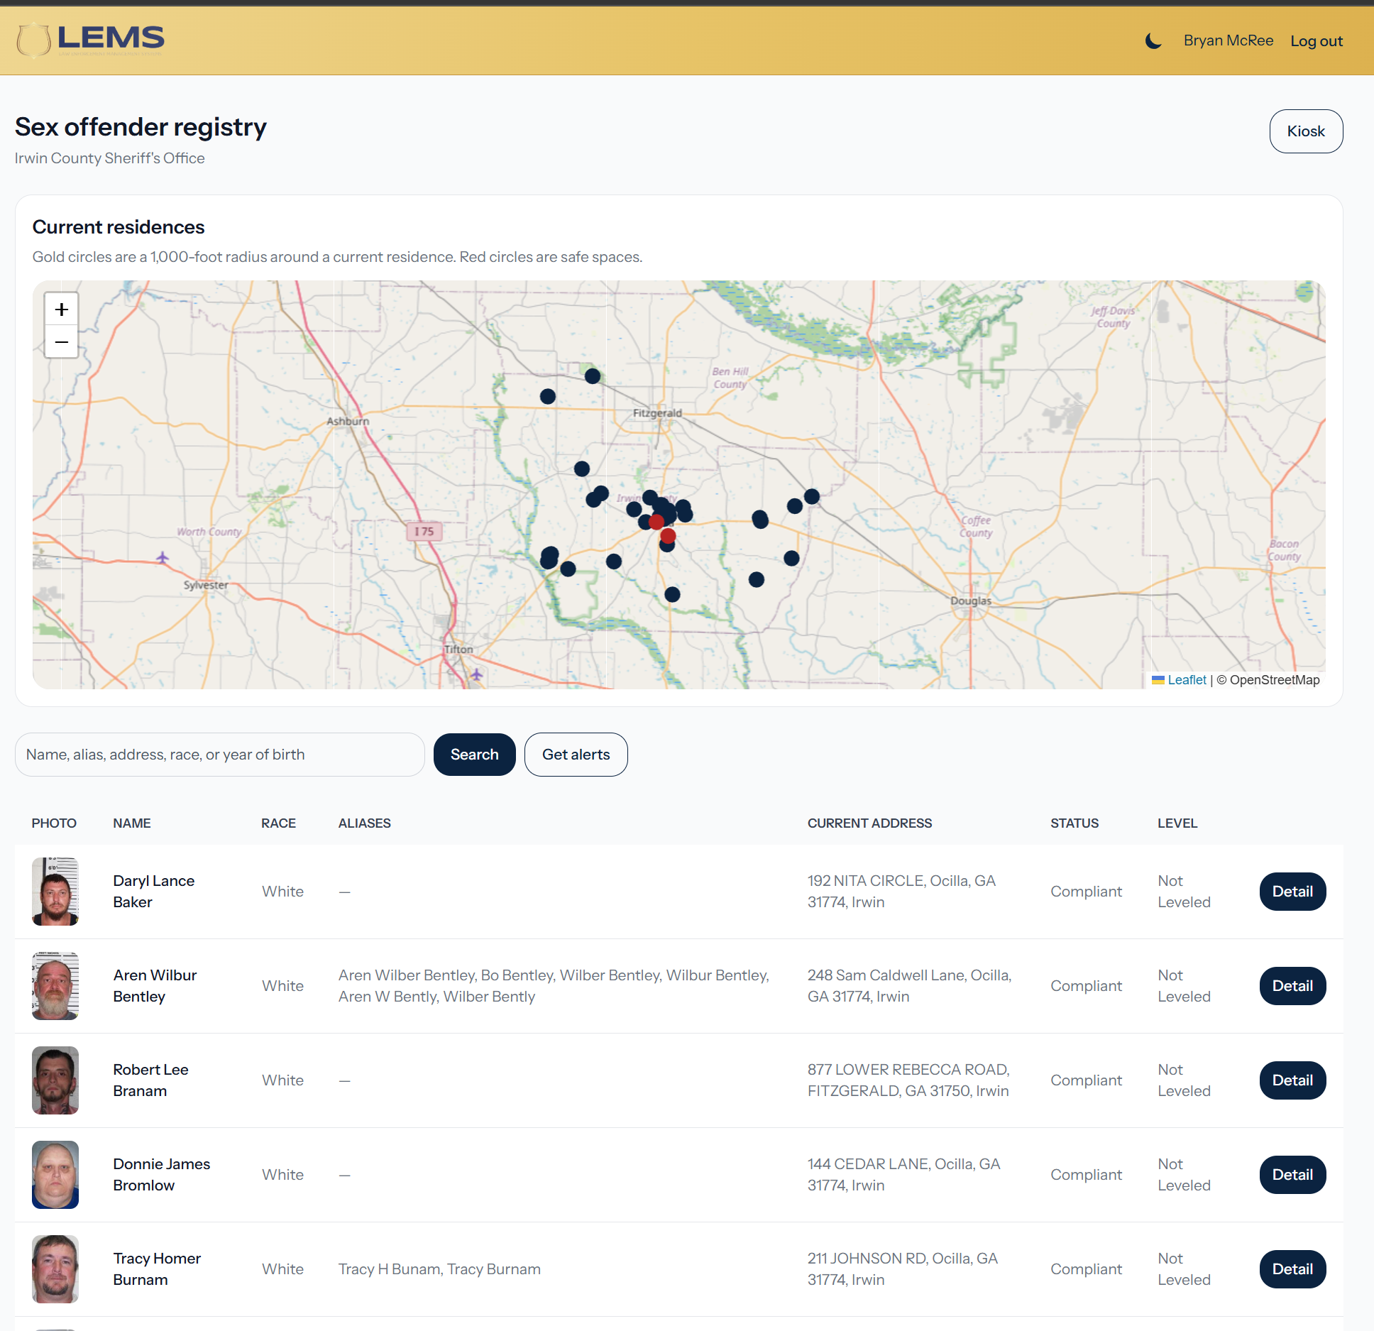Click Get alerts button
Image resolution: width=1374 pixels, height=1331 pixels.
(x=576, y=755)
